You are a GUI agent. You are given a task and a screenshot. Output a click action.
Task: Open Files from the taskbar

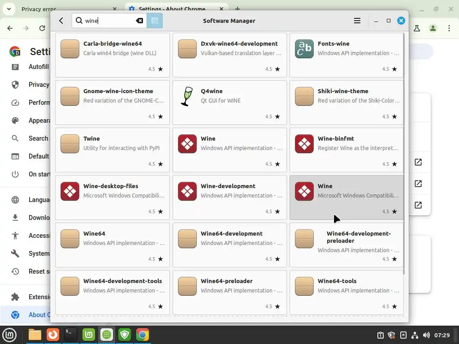click(35, 335)
